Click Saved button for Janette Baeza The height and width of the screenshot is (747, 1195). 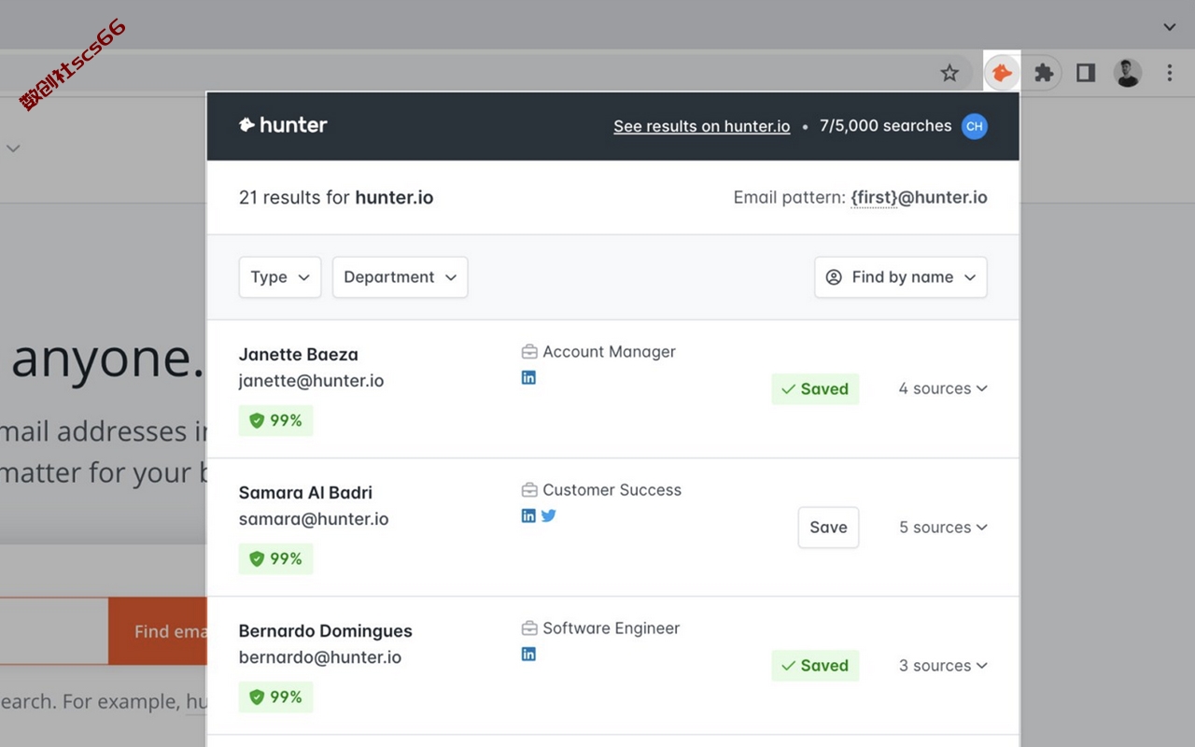815,388
